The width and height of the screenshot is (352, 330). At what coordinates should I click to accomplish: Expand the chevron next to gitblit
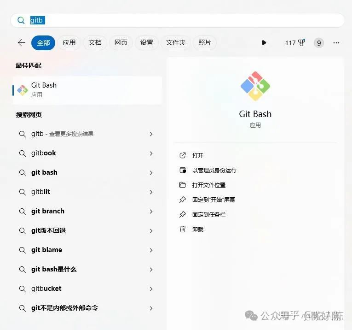151,192
